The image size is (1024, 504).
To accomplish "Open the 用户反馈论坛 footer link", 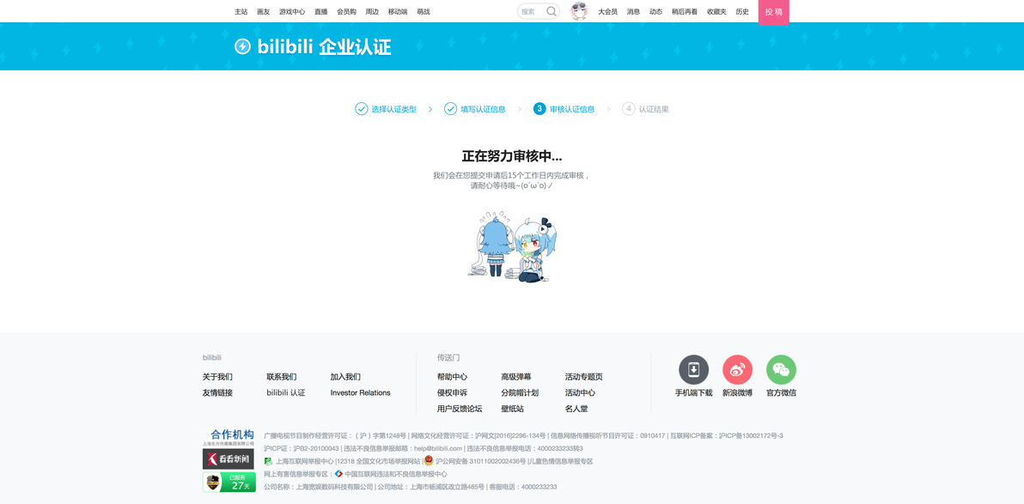I will point(460,409).
